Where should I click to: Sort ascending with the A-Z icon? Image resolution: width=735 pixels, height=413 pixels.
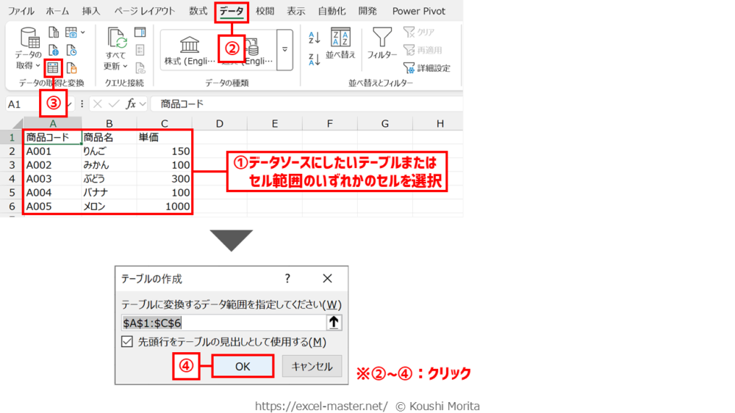click(x=315, y=38)
